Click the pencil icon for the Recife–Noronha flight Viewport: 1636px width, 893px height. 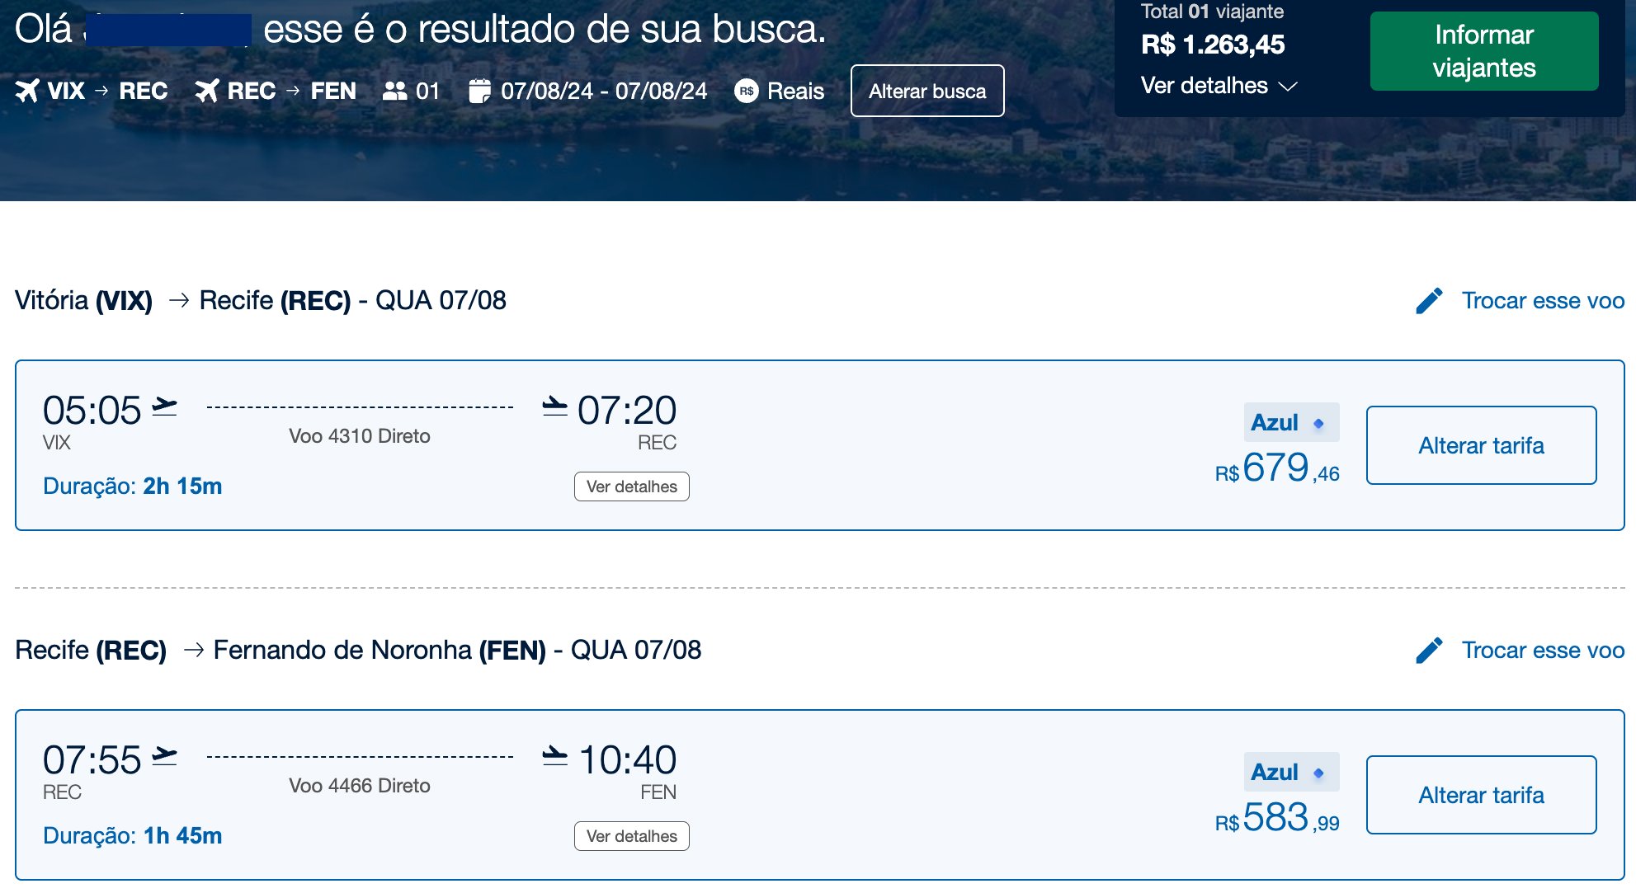pos(1429,651)
